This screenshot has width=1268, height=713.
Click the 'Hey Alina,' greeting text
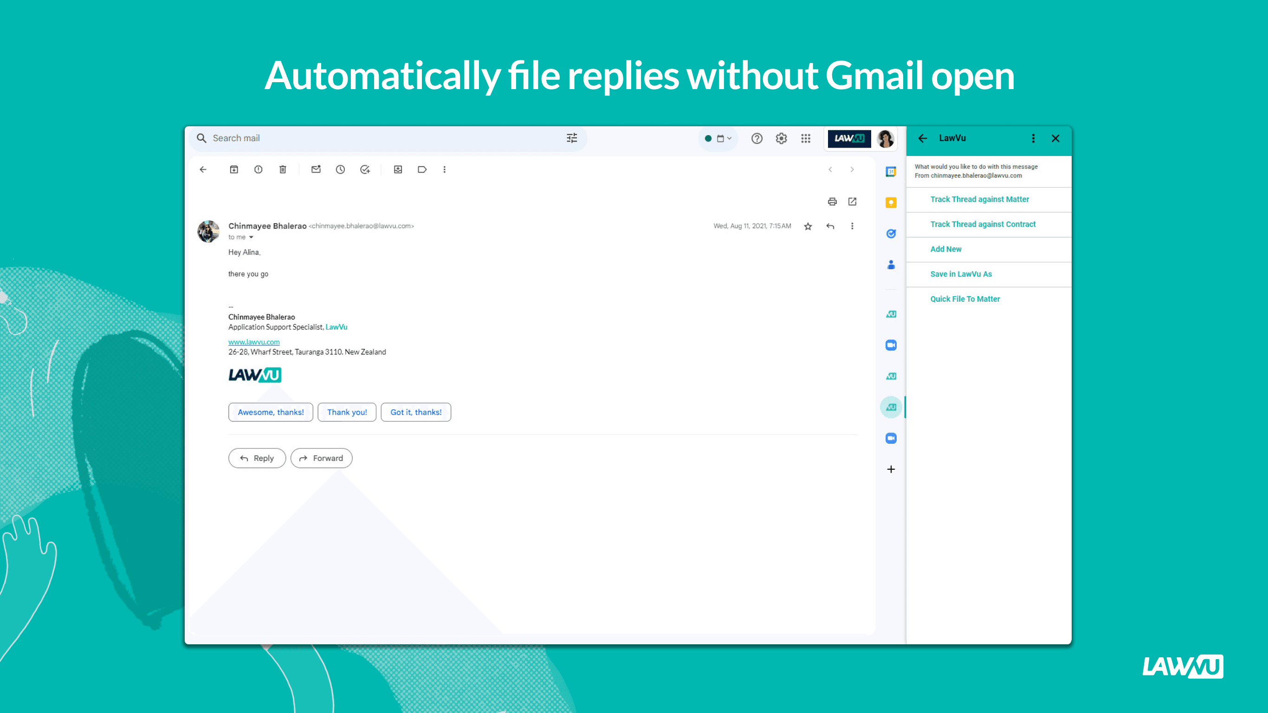click(x=245, y=252)
